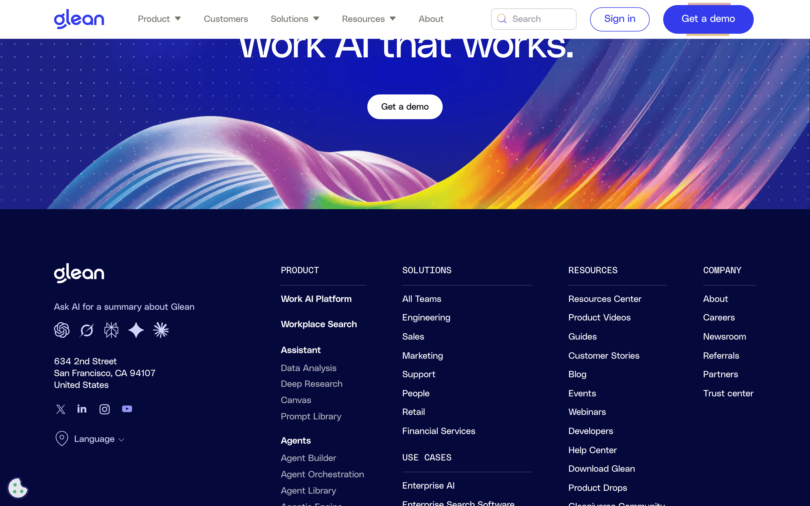Click the white hero Get a demo button
Image resolution: width=810 pixels, height=506 pixels.
point(405,107)
